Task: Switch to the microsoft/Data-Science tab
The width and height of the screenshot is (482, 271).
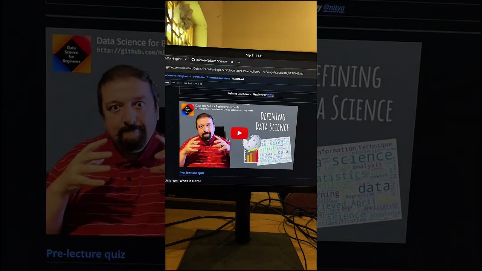Action: [212, 61]
